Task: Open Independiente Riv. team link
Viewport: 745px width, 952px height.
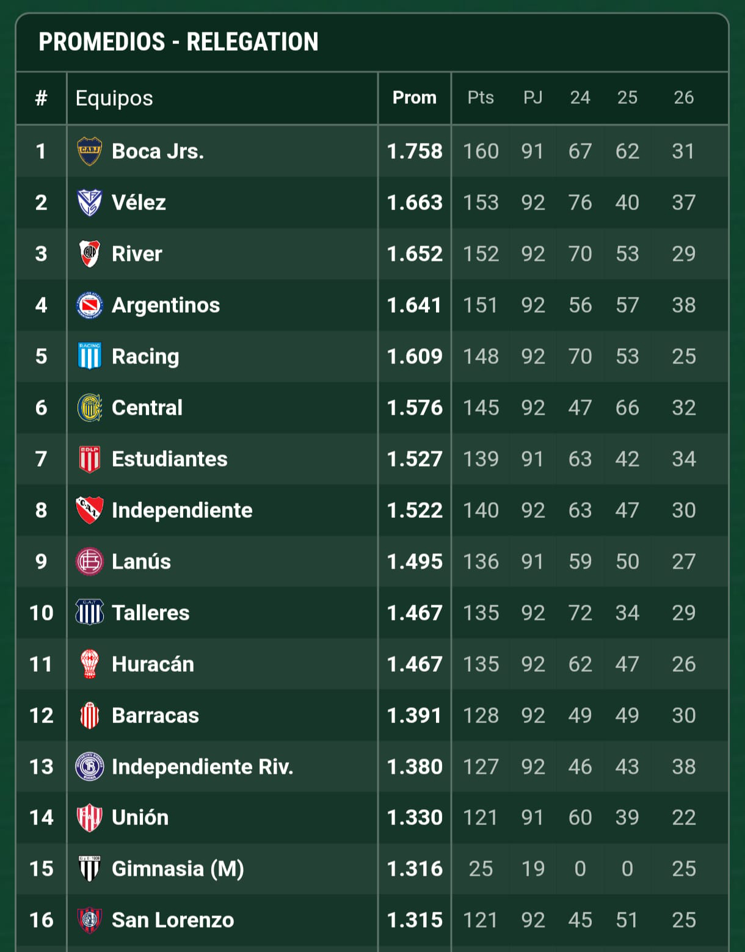Action: tap(203, 767)
